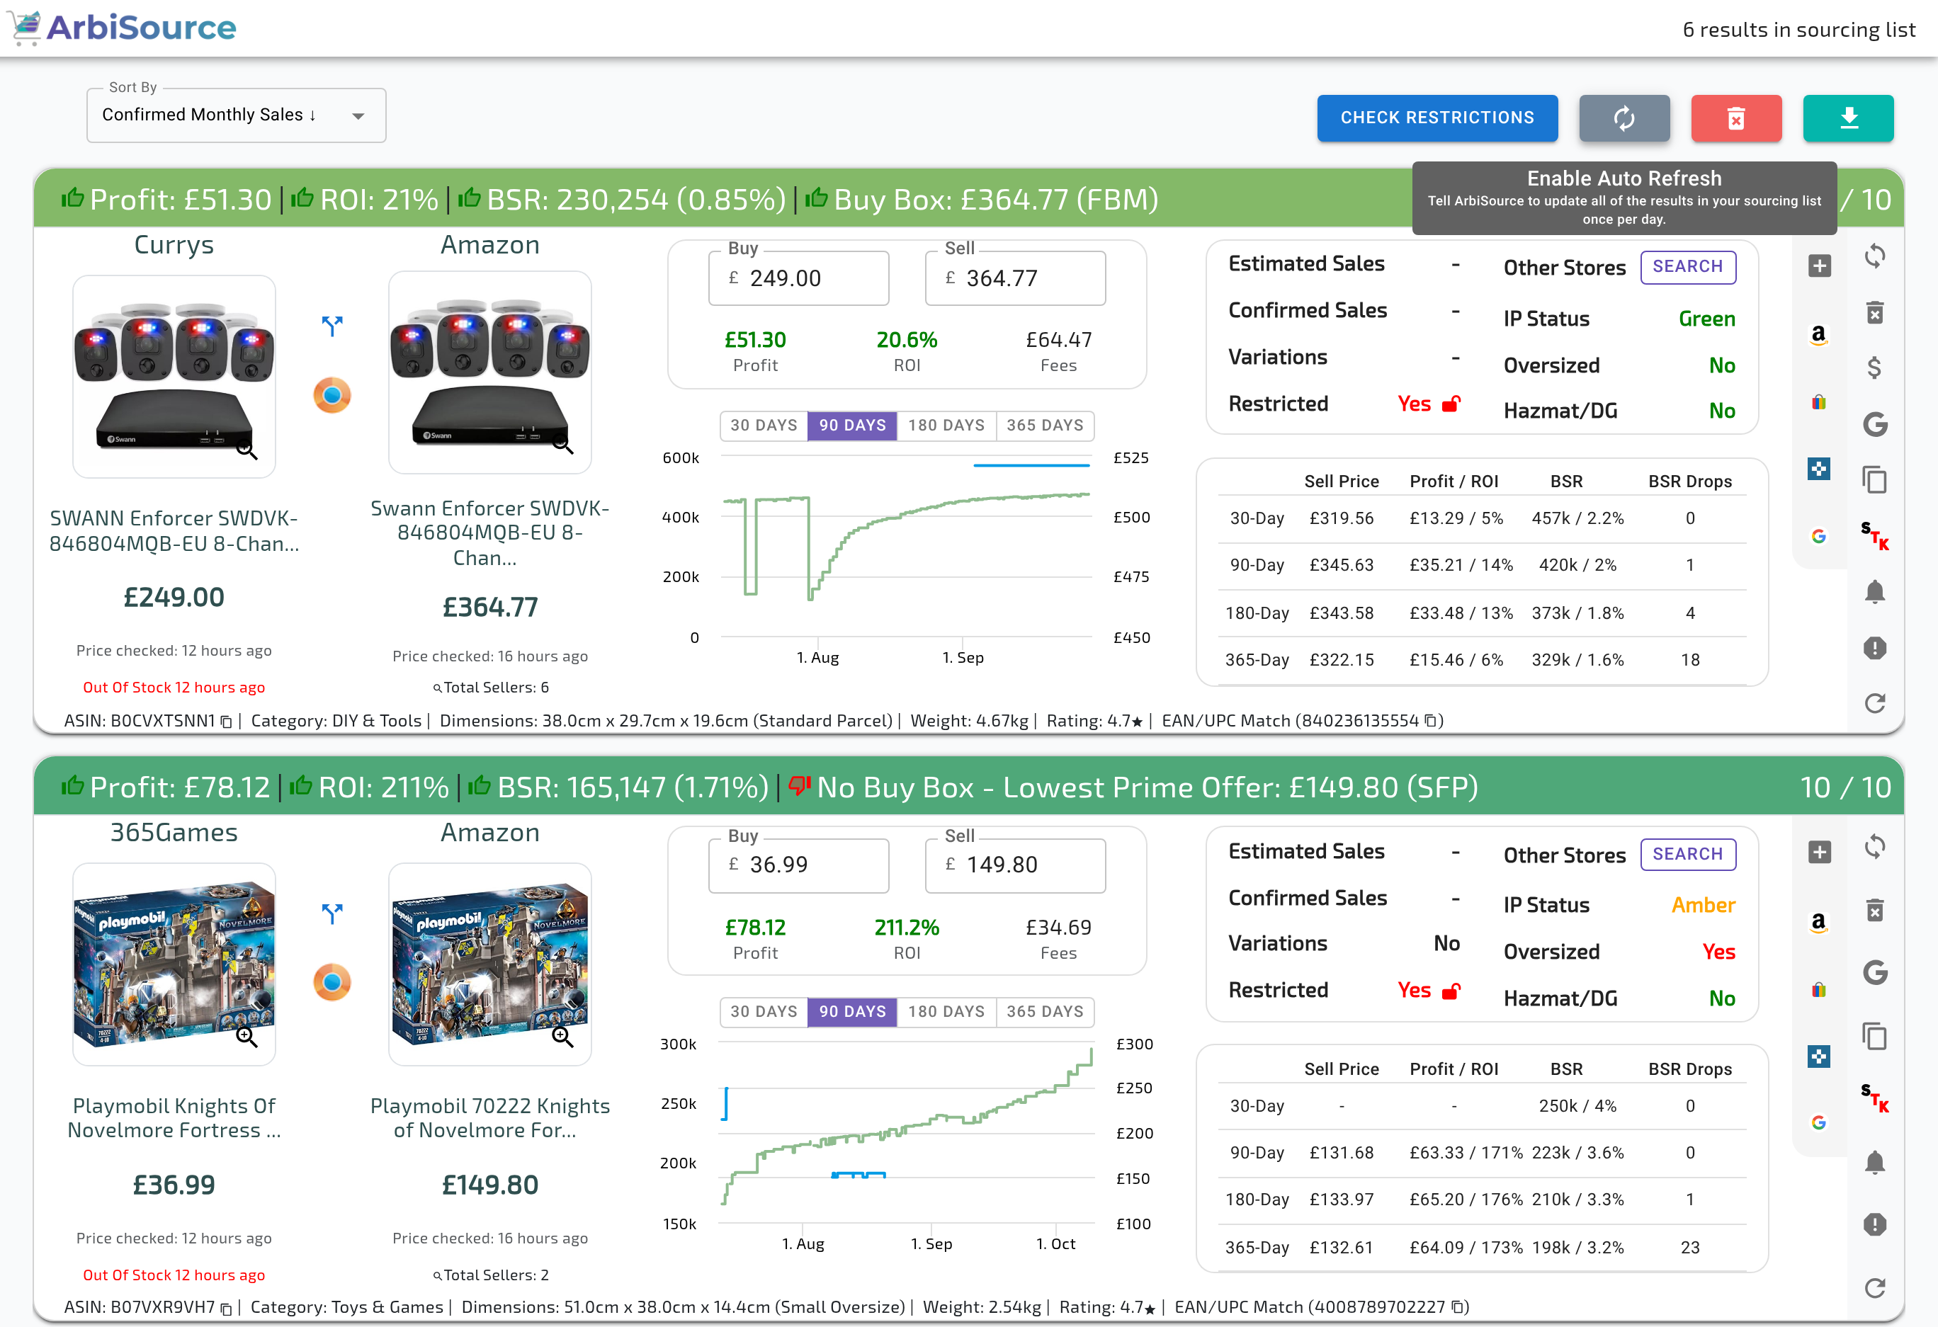Image resolution: width=1938 pixels, height=1327 pixels.
Task: Click Total Sellers: 6 link
Action: pyautogui.click(x=490, y=688)
